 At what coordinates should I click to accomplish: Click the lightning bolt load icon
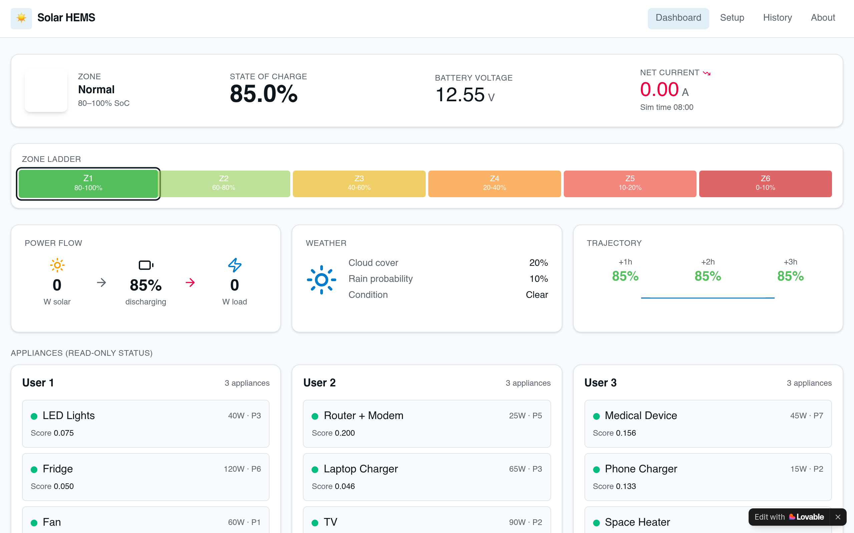pyautogui.click(x=235, y=265)
